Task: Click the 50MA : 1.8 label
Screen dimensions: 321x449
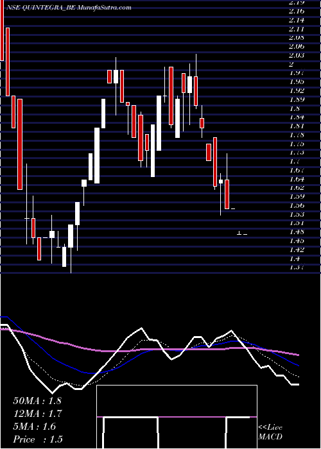Action: point(37,401)
